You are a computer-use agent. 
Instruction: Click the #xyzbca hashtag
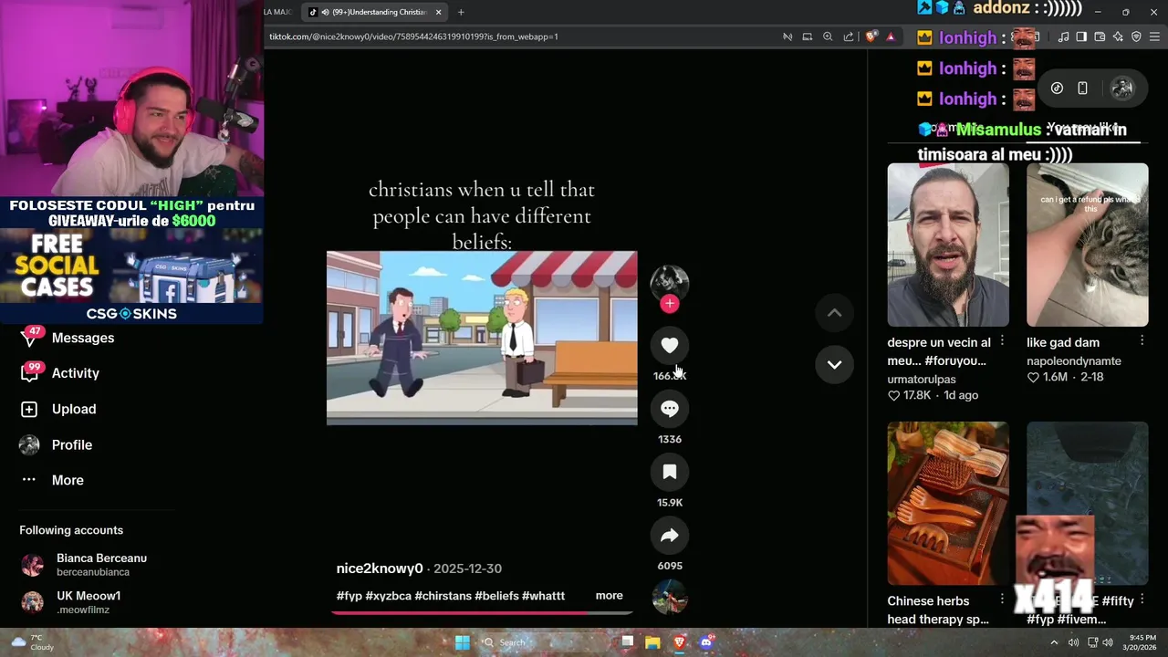coord(388,596)
